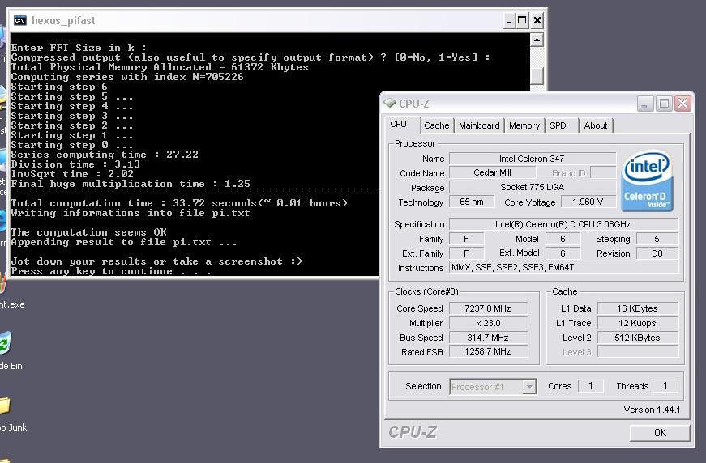Click the Intel Celeron D logo
Viewport: 706px width, 463px height.
tap(647, 181)
